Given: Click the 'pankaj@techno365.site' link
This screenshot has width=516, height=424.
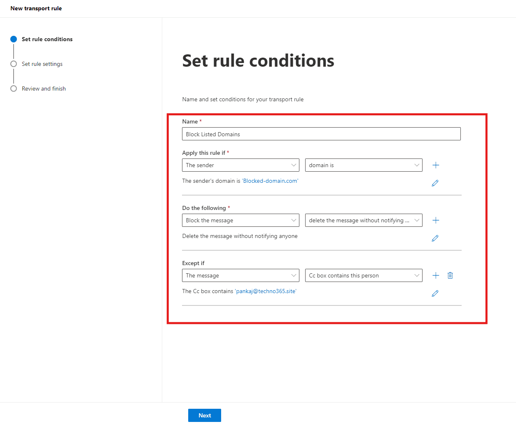Looking at the screenshot, I should pyautogui.click(x=266, y=291).
